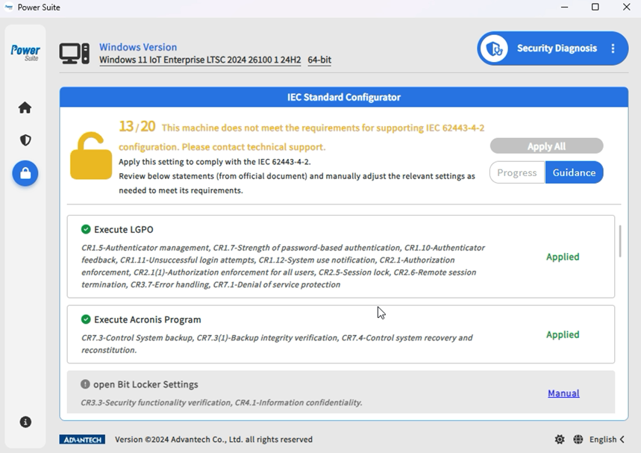Open the info icon at sidebar bottom

25,422
